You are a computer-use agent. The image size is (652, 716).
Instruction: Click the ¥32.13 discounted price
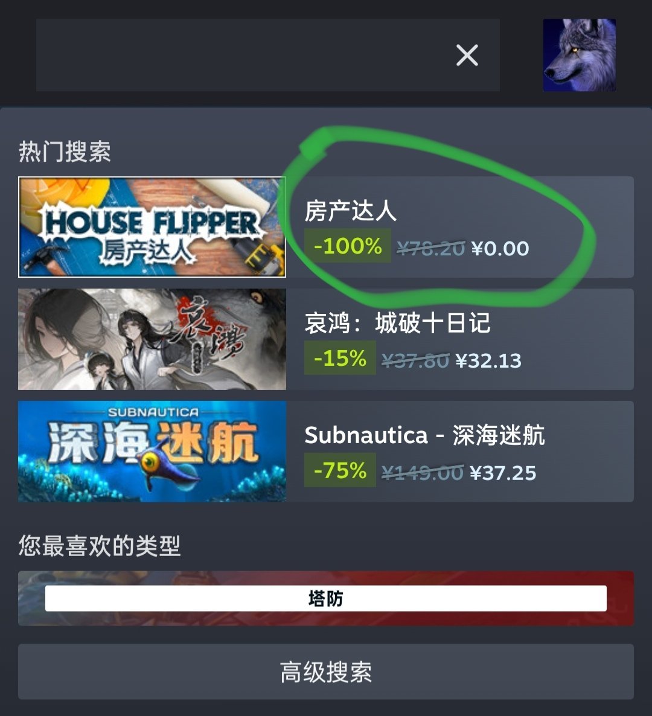488,361
